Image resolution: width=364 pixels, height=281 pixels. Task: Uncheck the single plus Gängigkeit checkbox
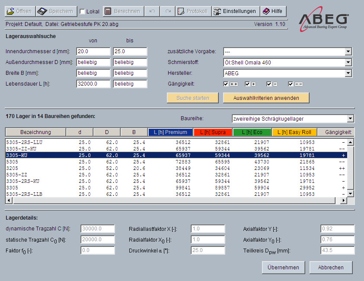(x=247, y=84)
